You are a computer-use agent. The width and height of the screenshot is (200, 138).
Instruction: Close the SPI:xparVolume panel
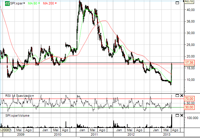tap(182, 115)
